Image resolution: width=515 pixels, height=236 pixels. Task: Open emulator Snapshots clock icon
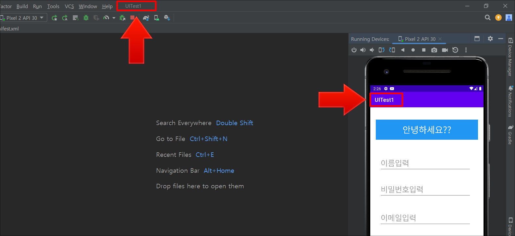455,50
